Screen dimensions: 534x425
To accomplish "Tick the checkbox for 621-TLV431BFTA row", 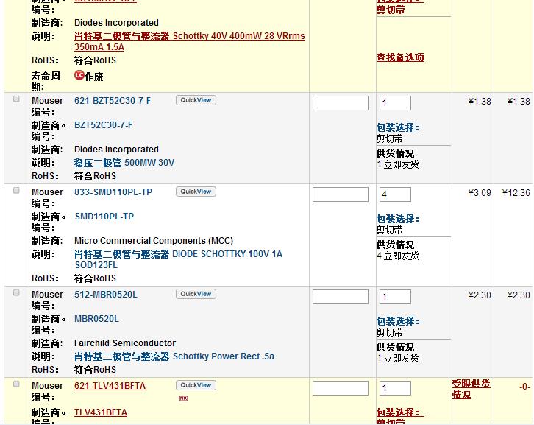I will pos(16,384).
